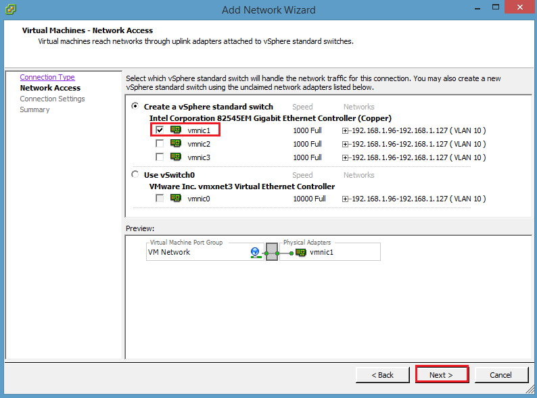Select Create a vSphere standard switch radio
Viewport: 537px width, 398px height.
[135, 106]
